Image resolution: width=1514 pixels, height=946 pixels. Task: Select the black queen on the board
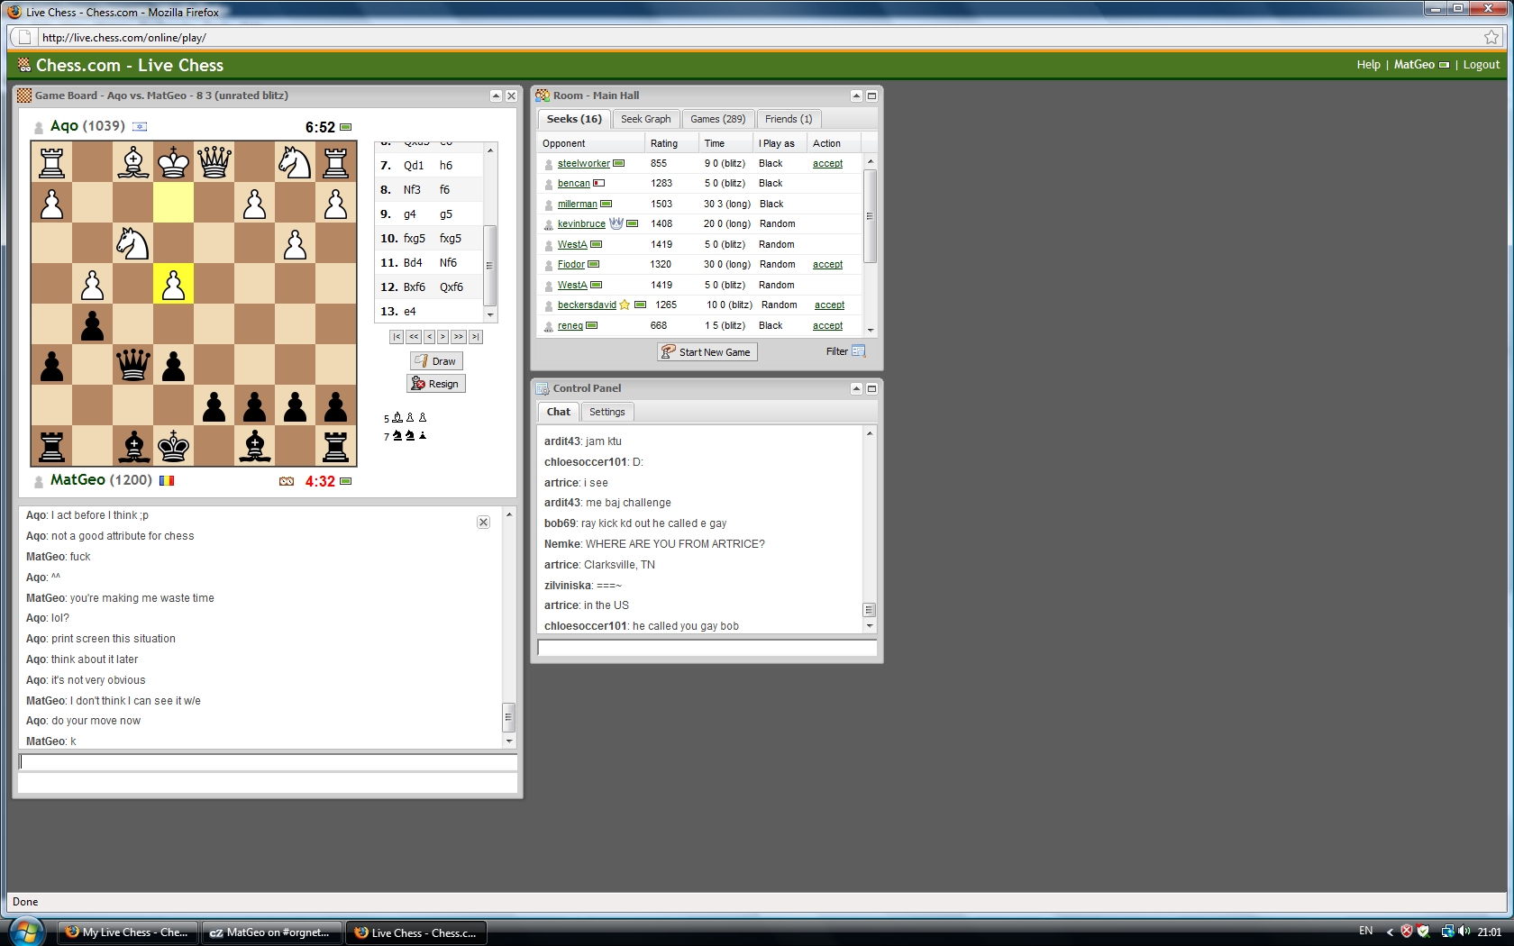pos(132,365)
